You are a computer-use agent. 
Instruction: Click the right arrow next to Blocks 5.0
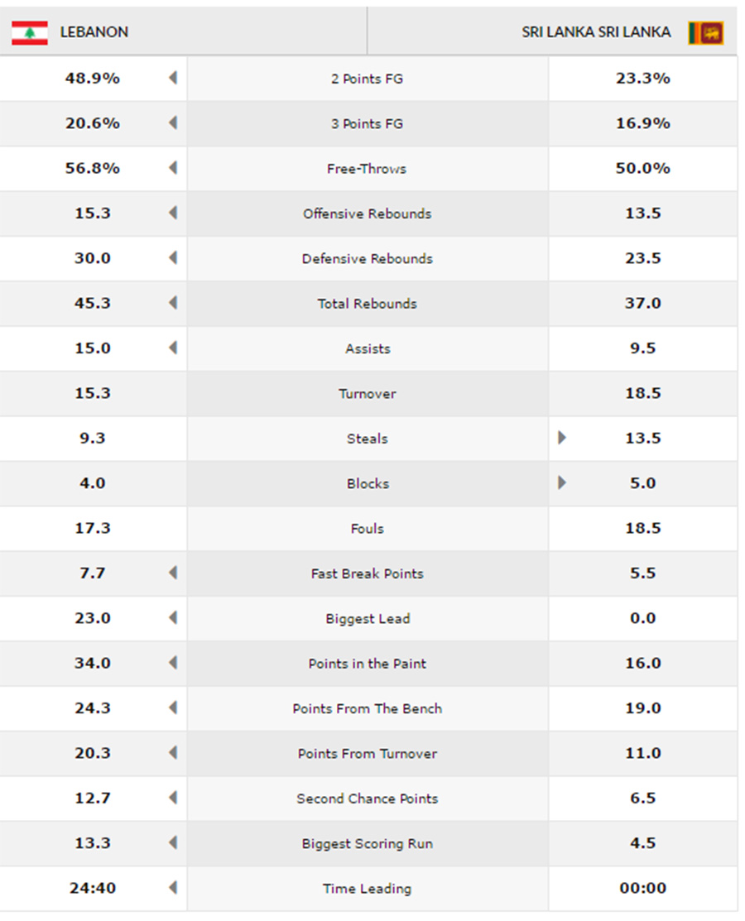[x=562, y=482]
